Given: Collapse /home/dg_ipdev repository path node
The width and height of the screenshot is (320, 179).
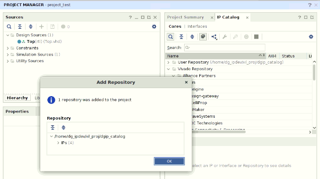Looking at the screenshot, I should coord(52,136).
